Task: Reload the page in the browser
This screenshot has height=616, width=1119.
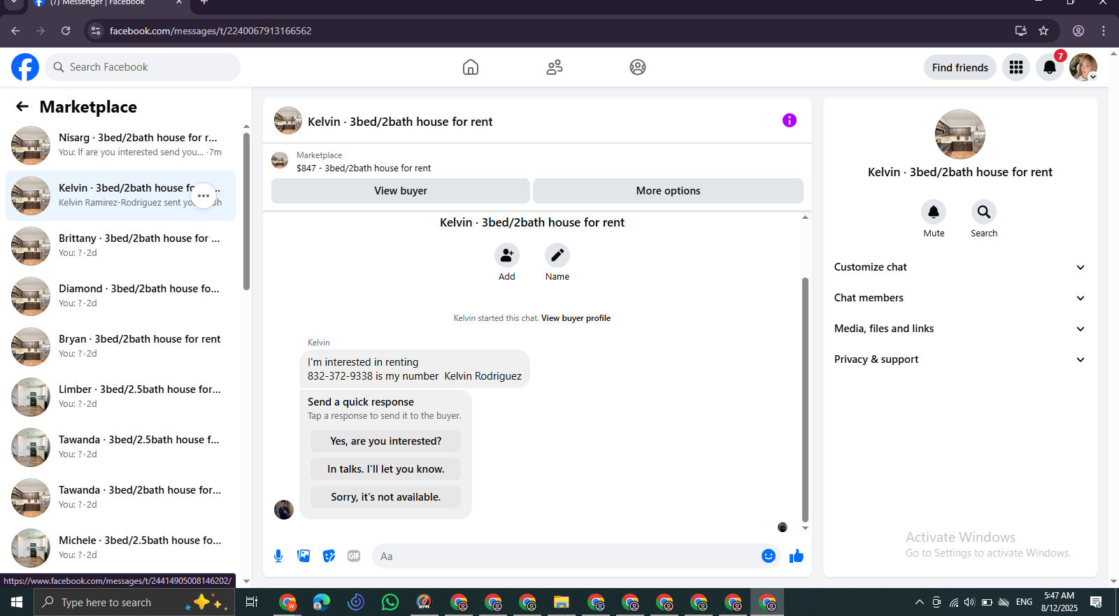Action: pos(66,31)
